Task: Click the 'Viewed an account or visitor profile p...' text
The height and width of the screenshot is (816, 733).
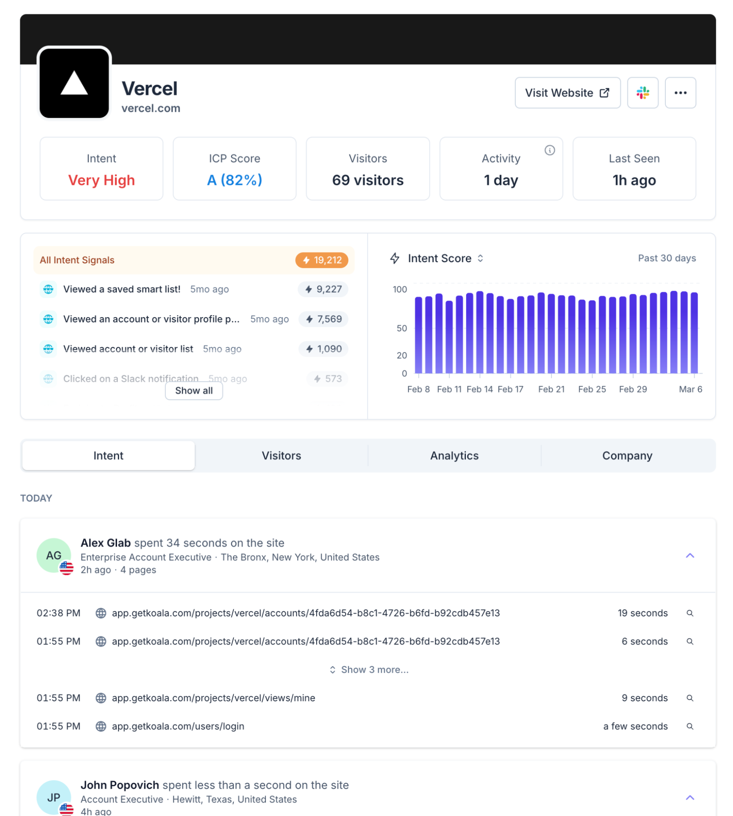Action: (x=151, y=319)
